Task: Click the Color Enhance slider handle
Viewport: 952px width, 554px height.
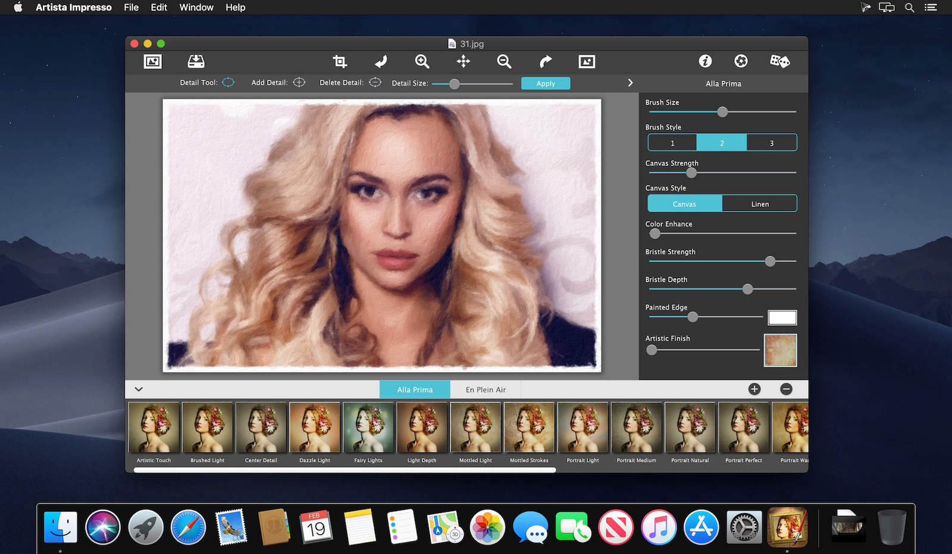Action: tap(655, 234)
